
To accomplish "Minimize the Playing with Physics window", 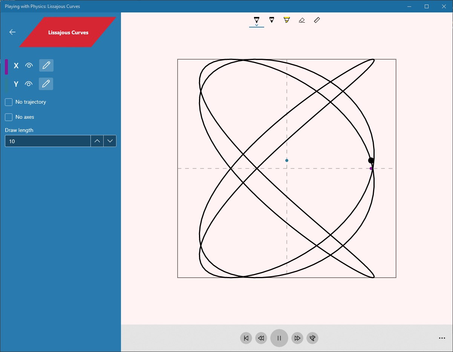I will coord(409,6).
